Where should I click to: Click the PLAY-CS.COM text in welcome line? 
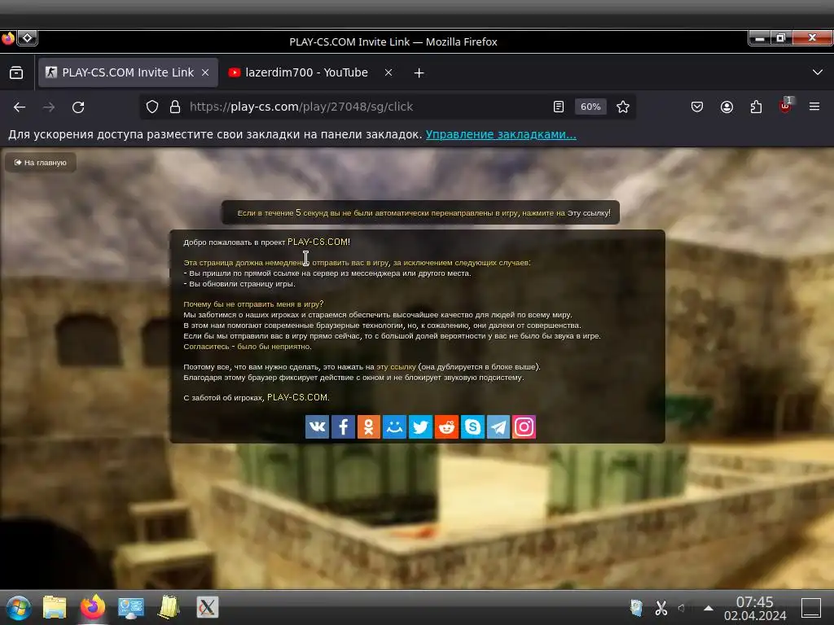[318, 242]
